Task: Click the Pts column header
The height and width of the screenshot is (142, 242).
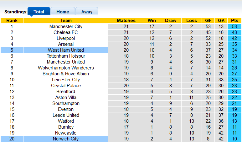Action: coord(234,21)
